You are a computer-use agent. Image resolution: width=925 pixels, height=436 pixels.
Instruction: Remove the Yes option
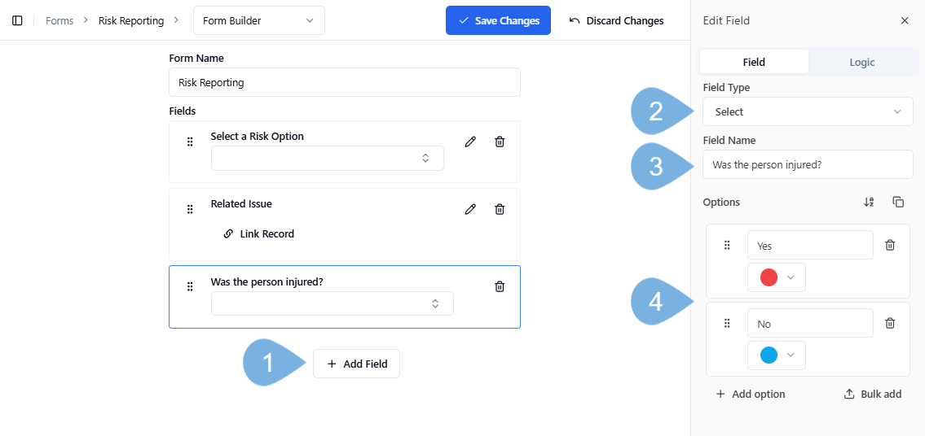click(890, 245)
